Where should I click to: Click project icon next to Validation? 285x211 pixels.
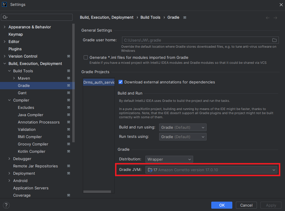pos(68,129)
